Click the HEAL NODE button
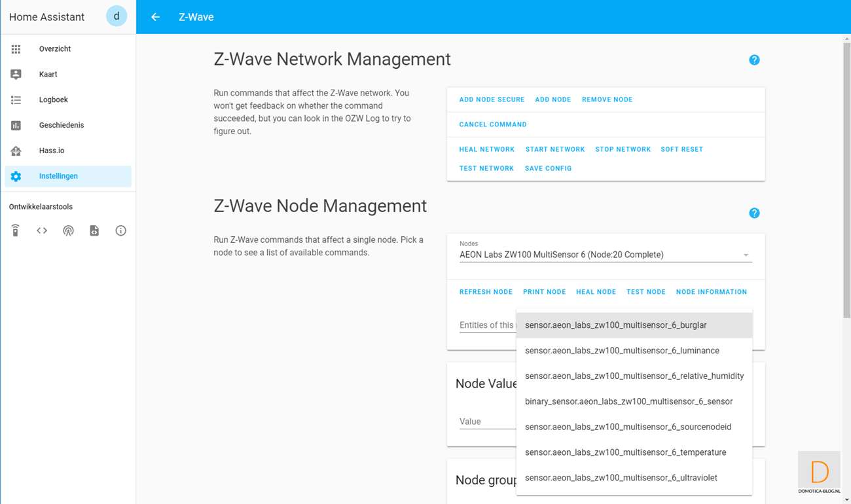This screenshot has height=504, width=851. (x=596, y=292)
